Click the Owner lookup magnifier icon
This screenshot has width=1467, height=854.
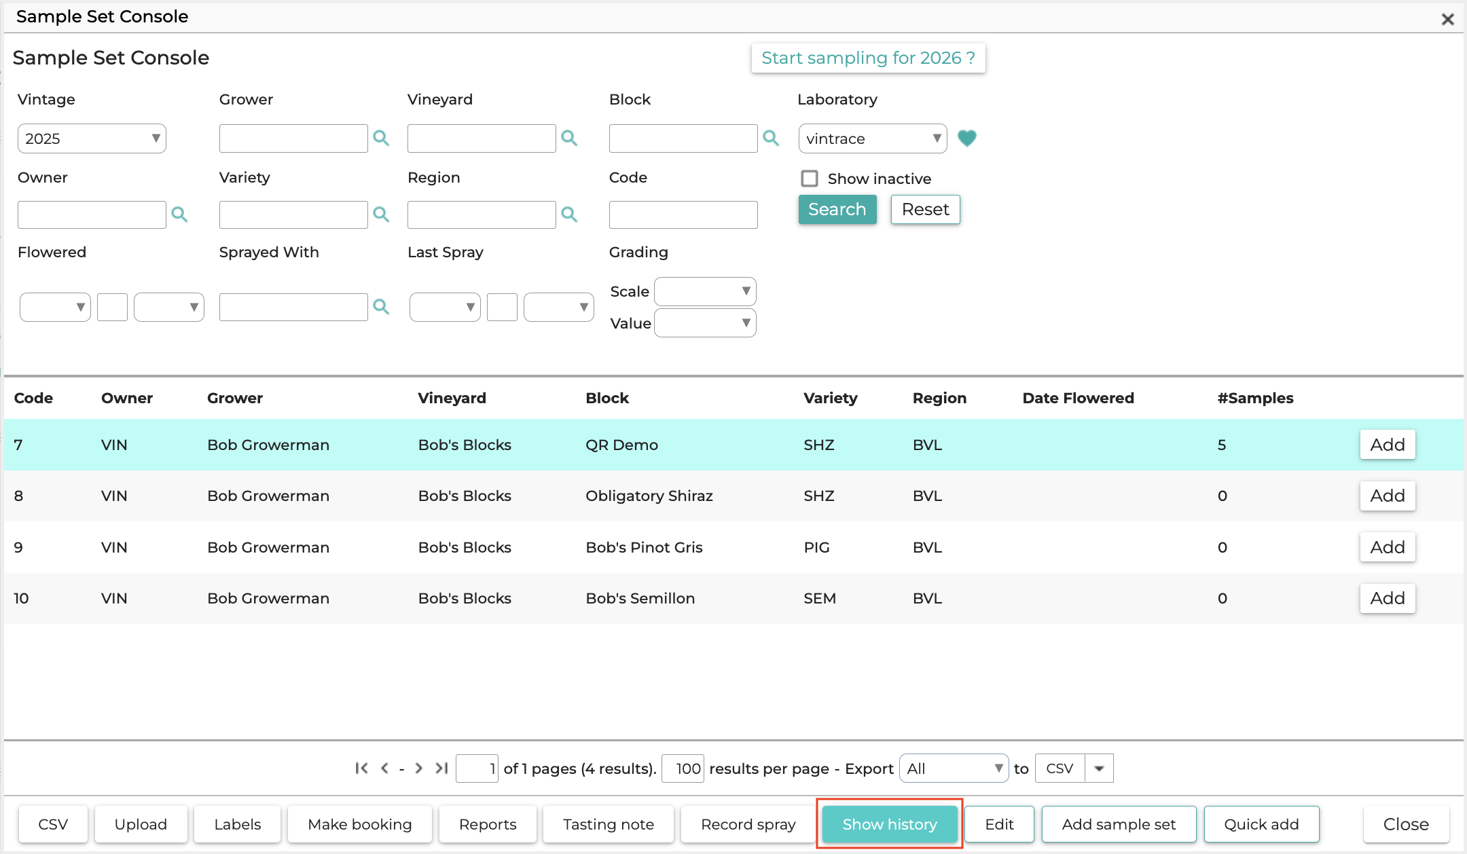pyautogui.click(x=179, y=215)
